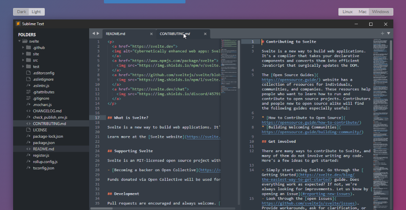Viewport: 406px width, 210px height.
Task: Click line number 10 in right pane gutter
Action: tap(251, 142)
